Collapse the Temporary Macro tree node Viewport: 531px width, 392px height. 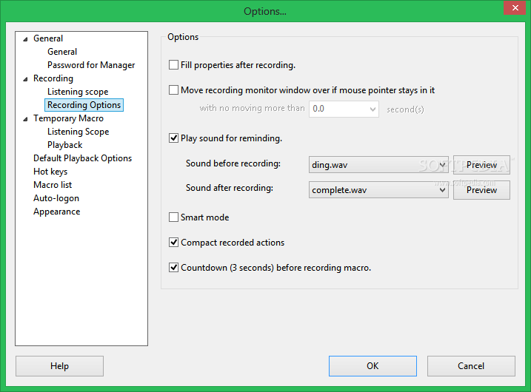(x=25, y=119)
